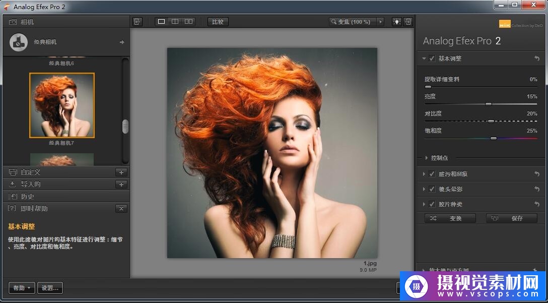Screen dimensions: 548x303
Task: Click the 保存 button
Action: [511, 218]
